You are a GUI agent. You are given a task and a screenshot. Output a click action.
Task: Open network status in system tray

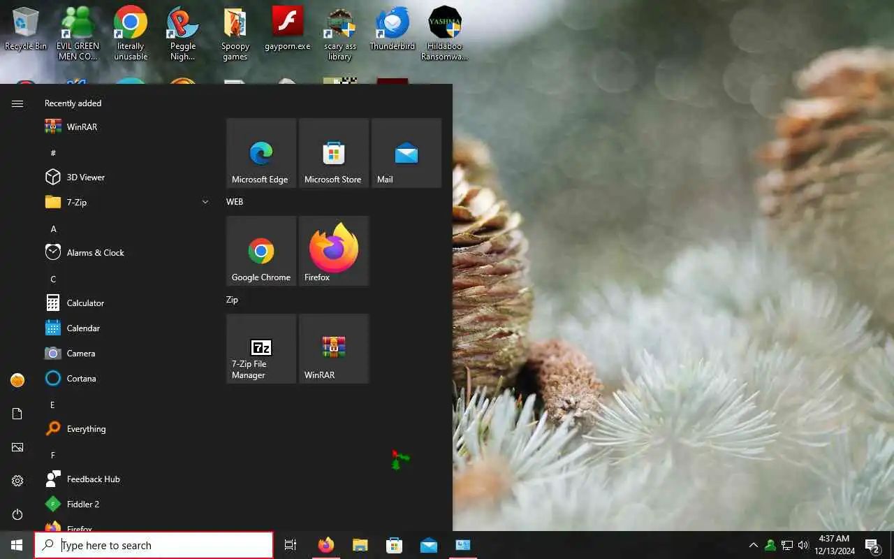pyautogui.click(x=786, y=545)
